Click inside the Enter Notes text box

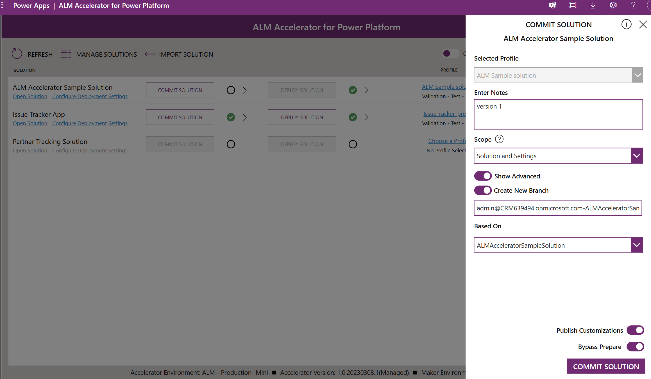(x=558, y=114)
